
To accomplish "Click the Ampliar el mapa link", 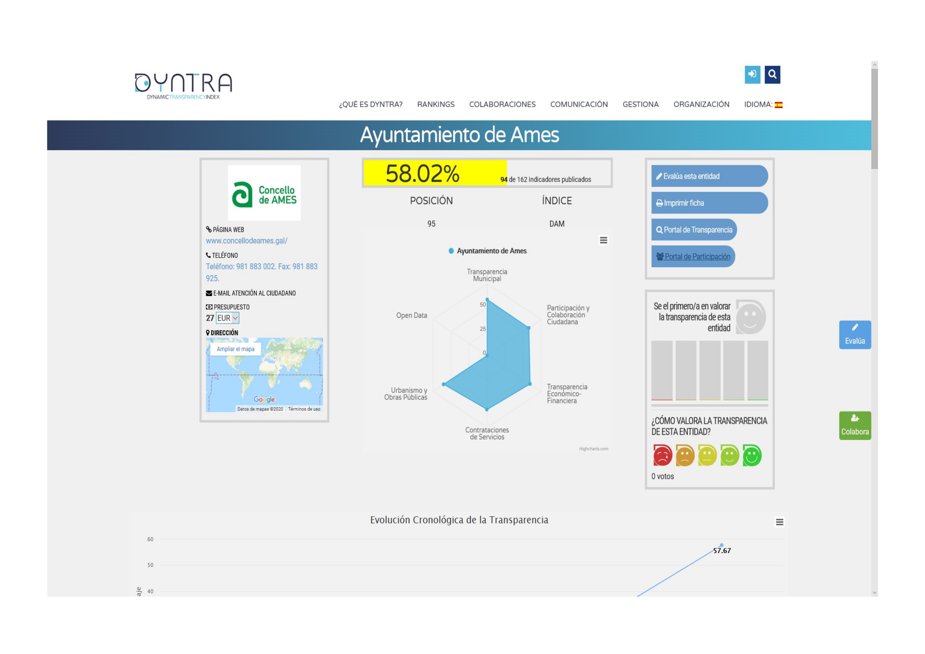I will coord(235,349).
